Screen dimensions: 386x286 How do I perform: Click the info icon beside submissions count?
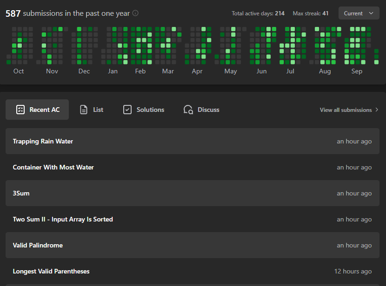click(135, 13)
